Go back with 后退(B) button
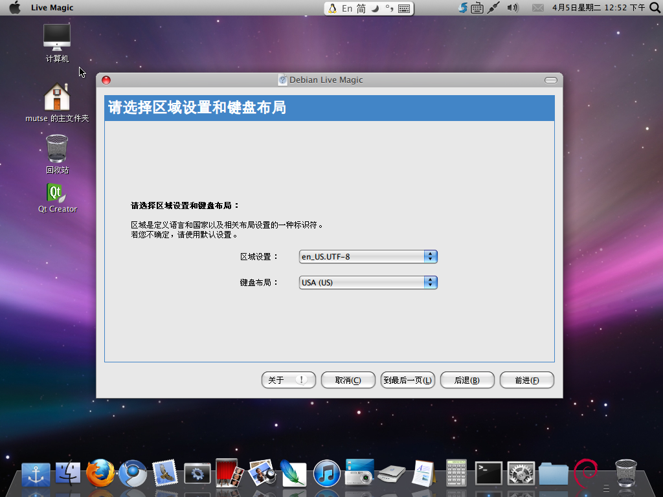This screenshot has width=663, height=497. [467, 380]
